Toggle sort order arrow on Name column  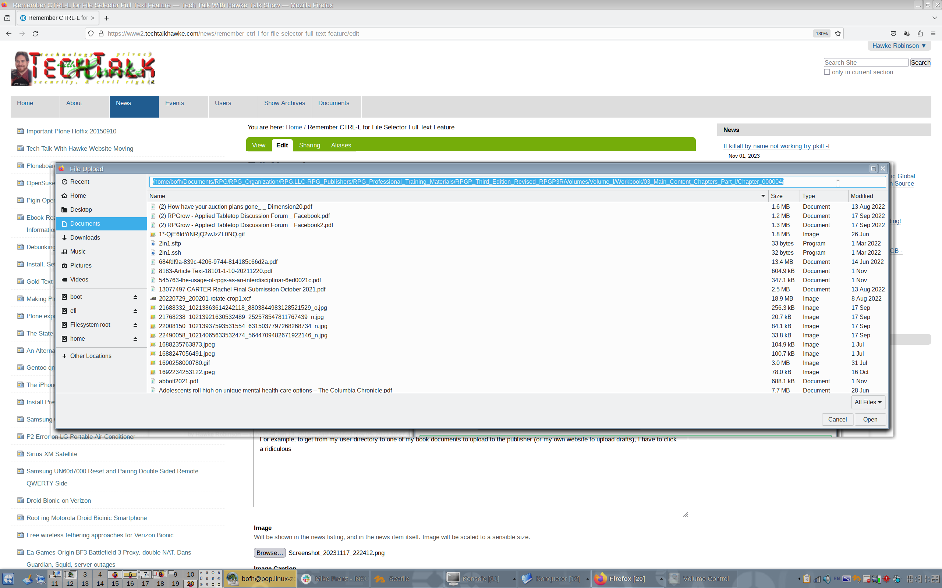(762, 196)
